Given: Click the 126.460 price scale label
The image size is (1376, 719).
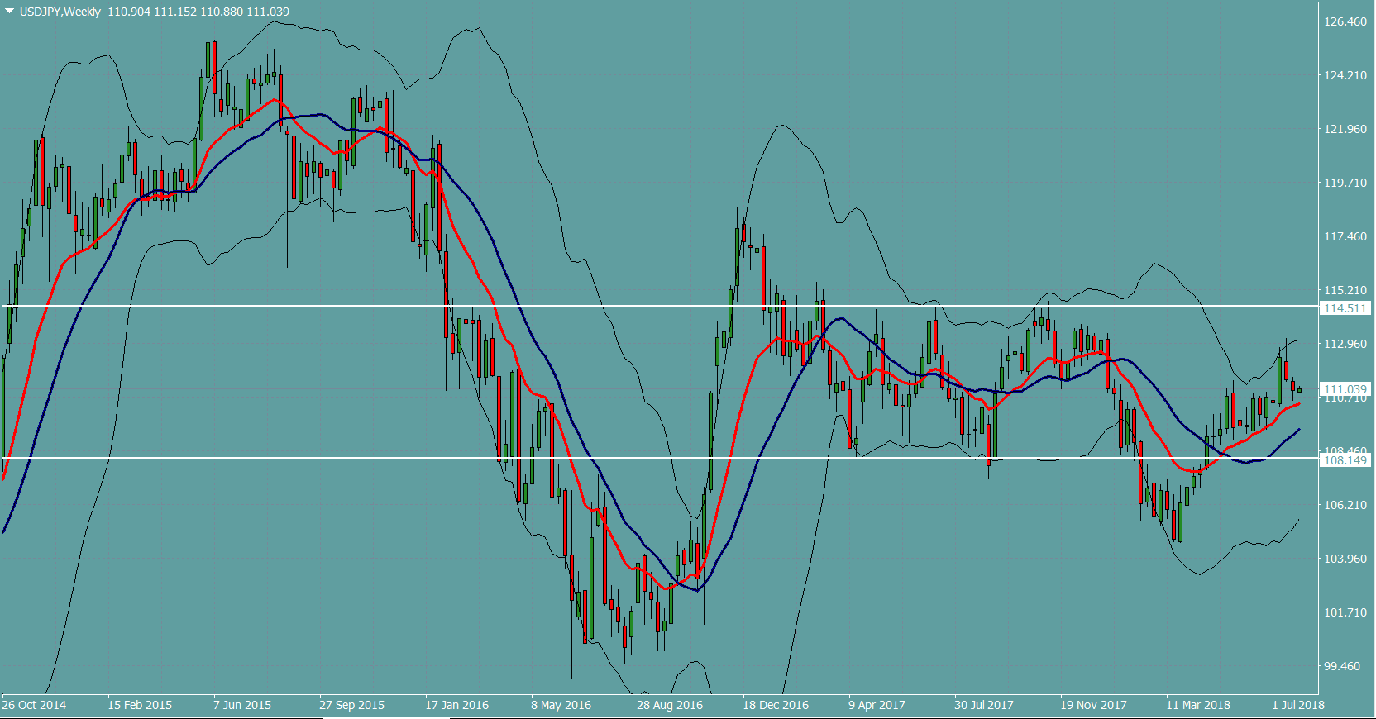Looking at the screenshot, I should 1345,21.
